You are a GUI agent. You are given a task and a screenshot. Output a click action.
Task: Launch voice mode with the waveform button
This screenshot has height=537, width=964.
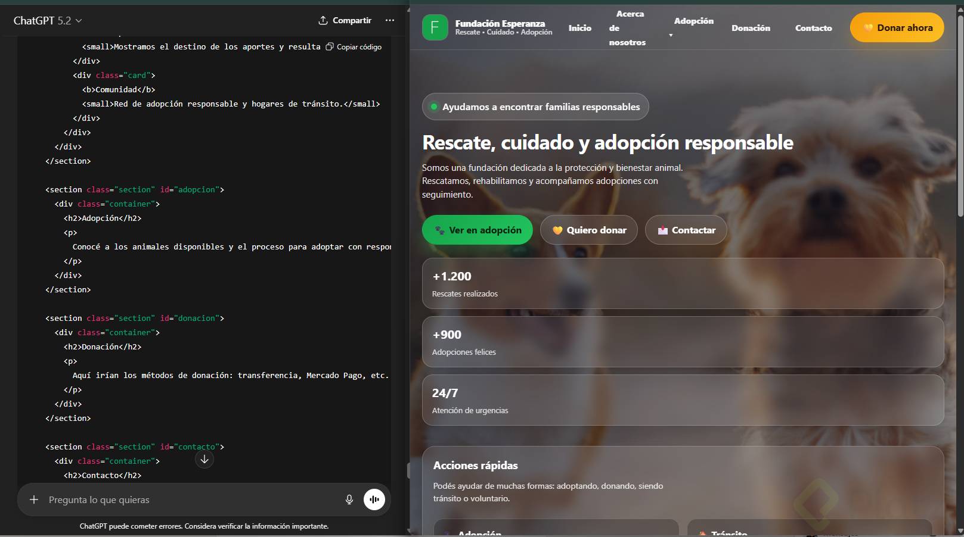(x=374, y=499)
